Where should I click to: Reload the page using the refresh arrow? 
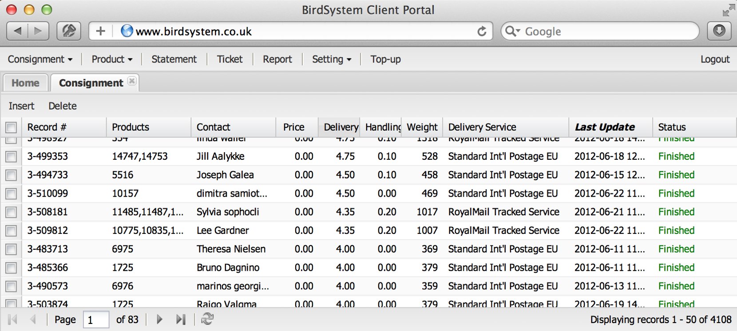[x=482, y=31]
